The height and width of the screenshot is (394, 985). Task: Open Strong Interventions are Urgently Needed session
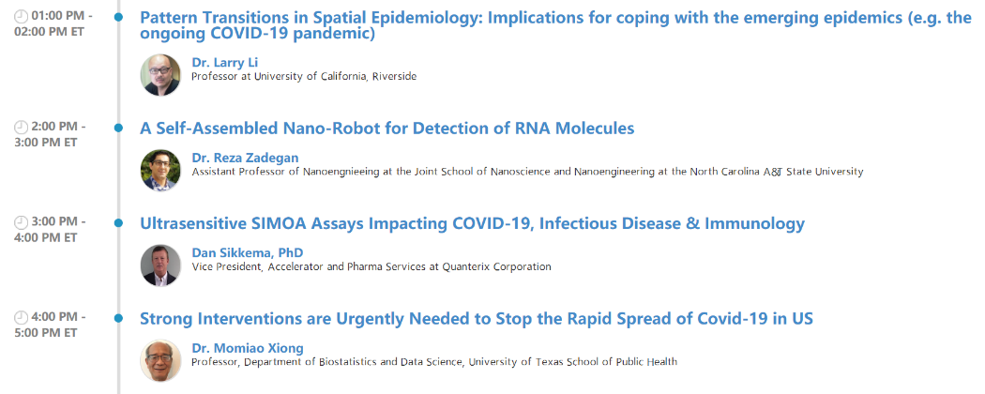[x=477, y=319]
